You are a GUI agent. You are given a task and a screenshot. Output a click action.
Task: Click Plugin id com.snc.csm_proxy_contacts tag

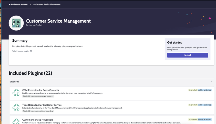point(38,96)
